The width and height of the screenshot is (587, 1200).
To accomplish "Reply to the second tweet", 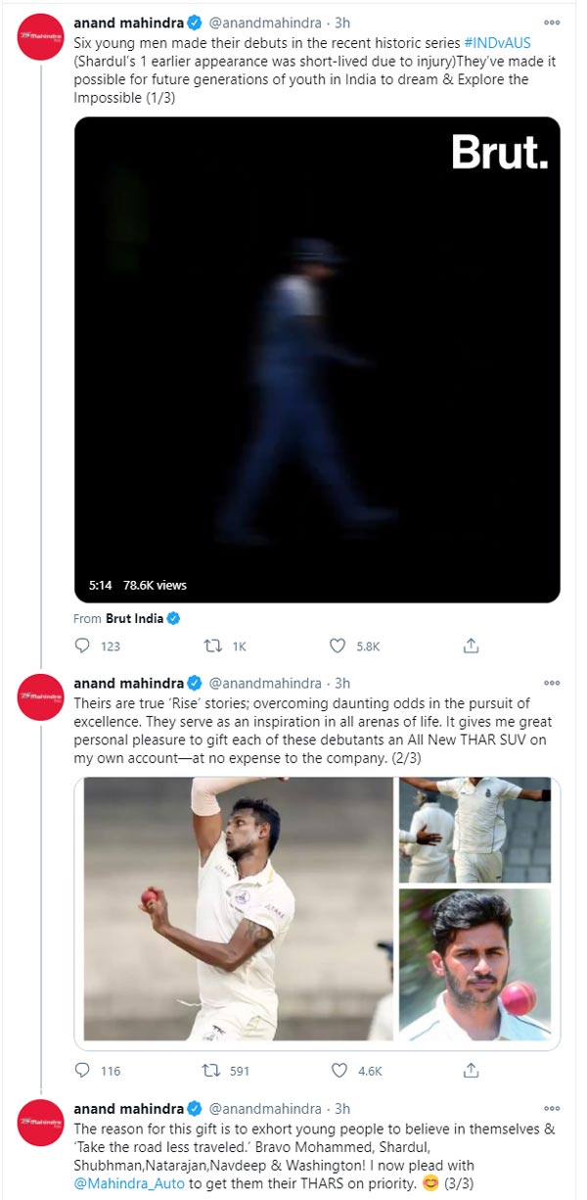I will pos(84,1071).
